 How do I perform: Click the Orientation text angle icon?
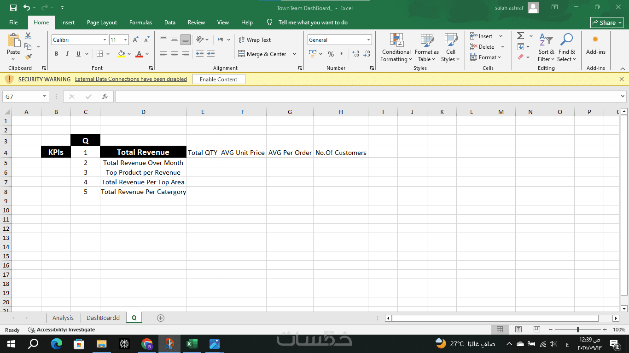[200, 40]
